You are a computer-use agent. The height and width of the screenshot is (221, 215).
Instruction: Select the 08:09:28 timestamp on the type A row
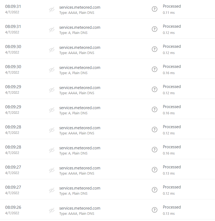tap(13, 147)
